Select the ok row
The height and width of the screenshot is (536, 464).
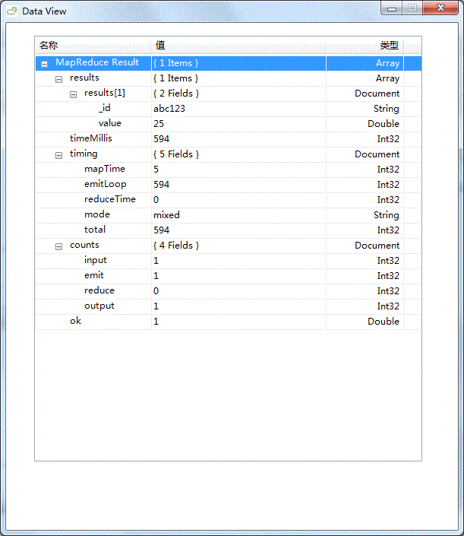pyautogui.click(x=229, y=322)
